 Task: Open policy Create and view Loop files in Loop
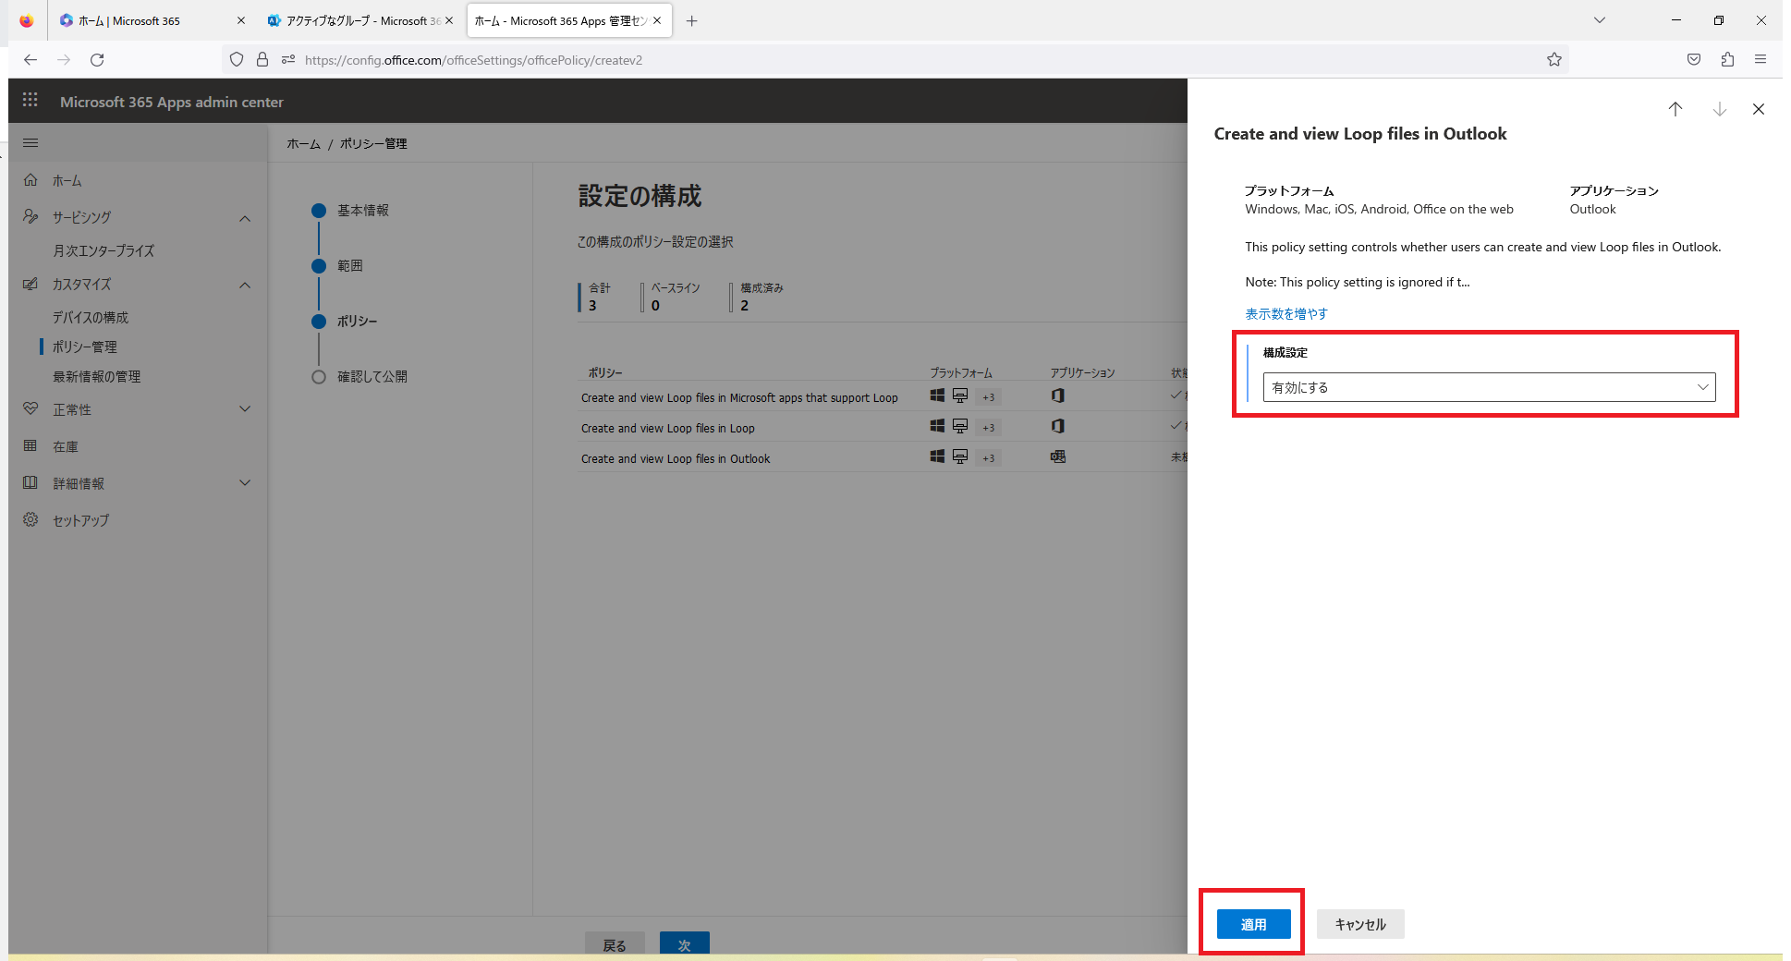coord(668,428)
